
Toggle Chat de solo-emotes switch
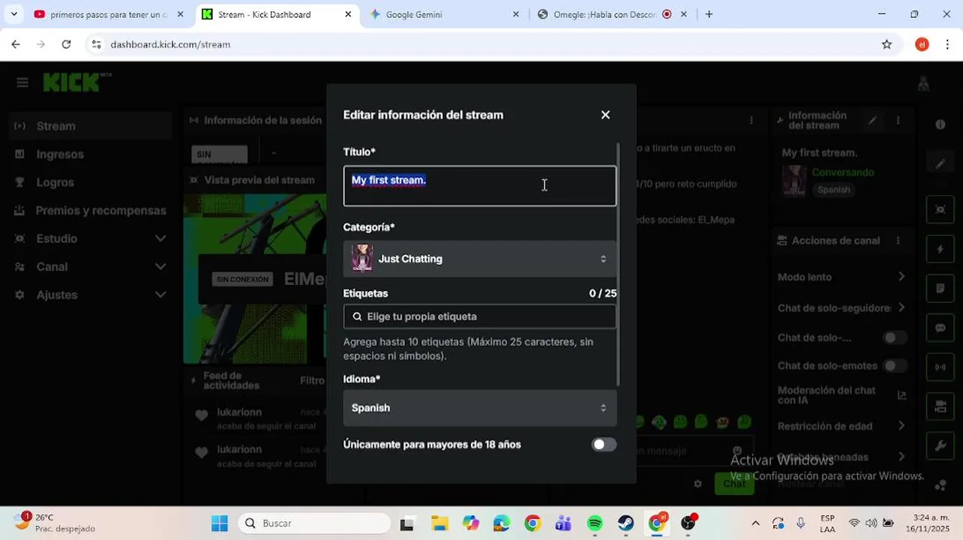(894, 366)
